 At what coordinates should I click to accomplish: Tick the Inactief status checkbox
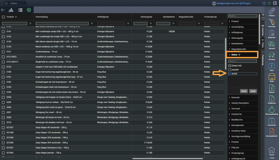click(x=230, y=70)
